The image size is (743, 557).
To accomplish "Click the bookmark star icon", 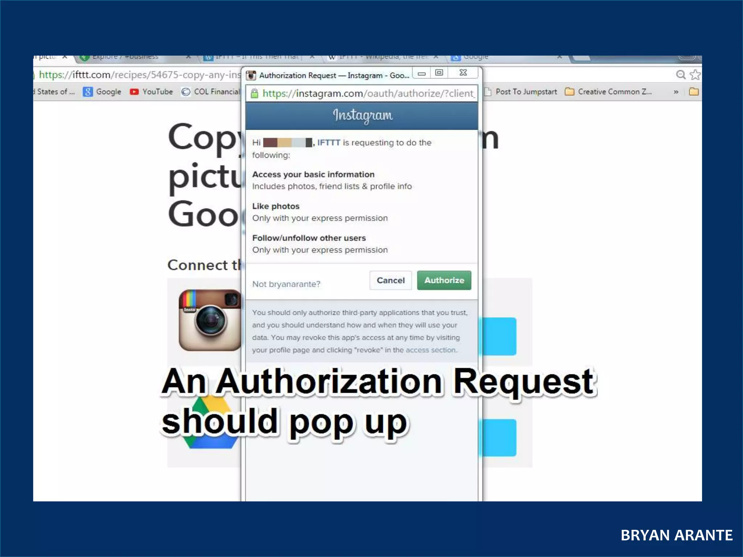I will click(x=695, y=75).
